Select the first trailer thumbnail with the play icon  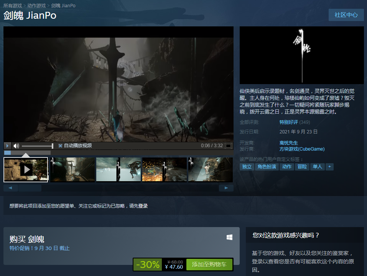[x=26, y=170]
